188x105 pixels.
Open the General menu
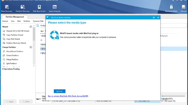click(x=5, y=21)
